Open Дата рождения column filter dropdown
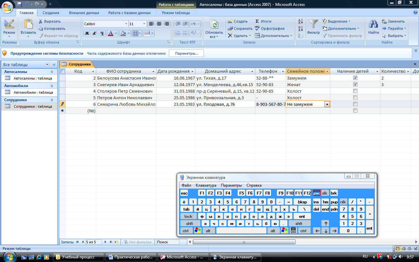419x262 pixels. [x=192, y=71]
